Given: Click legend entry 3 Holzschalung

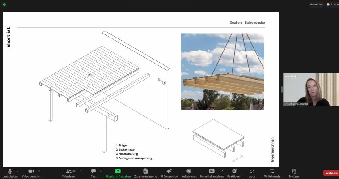Looking at the screenshot, I should click(x=127, y=154).
